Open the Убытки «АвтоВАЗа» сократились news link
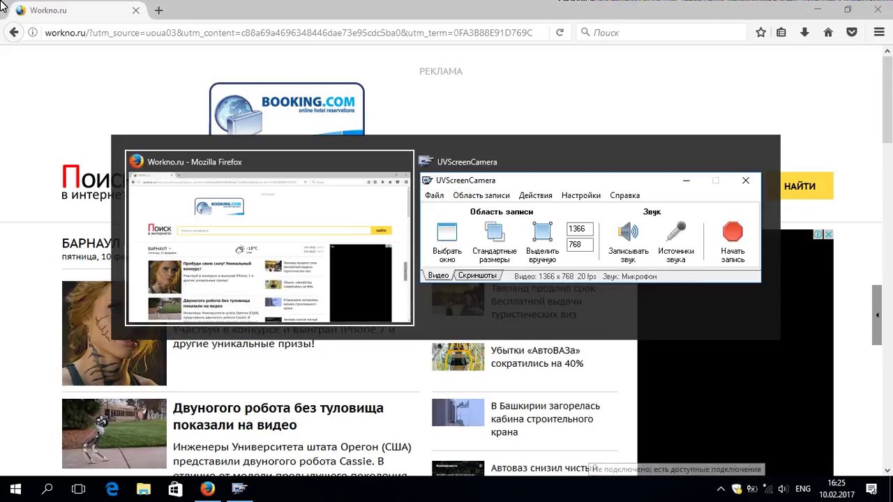893x502 pixels. tap(537, 357)
